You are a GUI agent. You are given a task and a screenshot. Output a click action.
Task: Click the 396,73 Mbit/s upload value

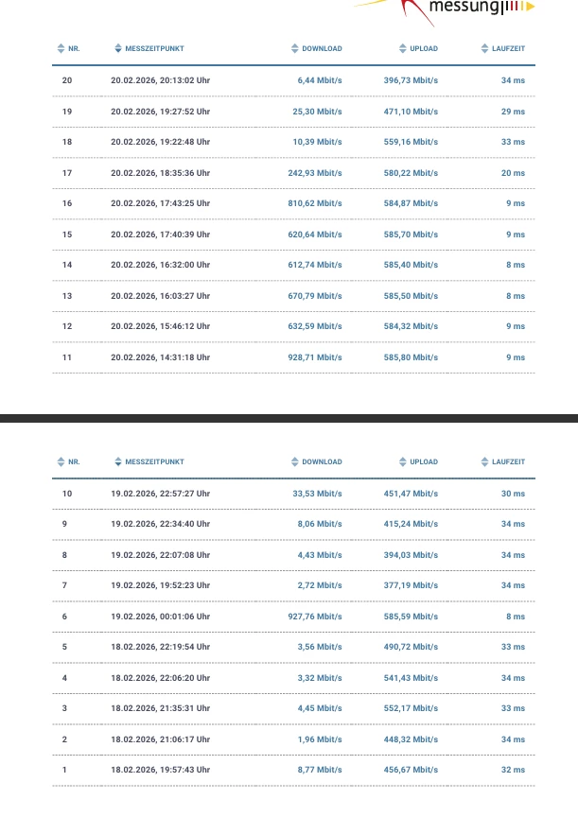(x=411, y=80)
